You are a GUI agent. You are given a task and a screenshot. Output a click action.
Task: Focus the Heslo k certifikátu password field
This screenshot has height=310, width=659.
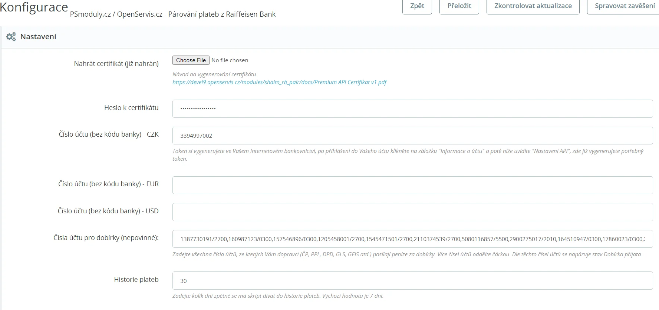coord(412,109)
